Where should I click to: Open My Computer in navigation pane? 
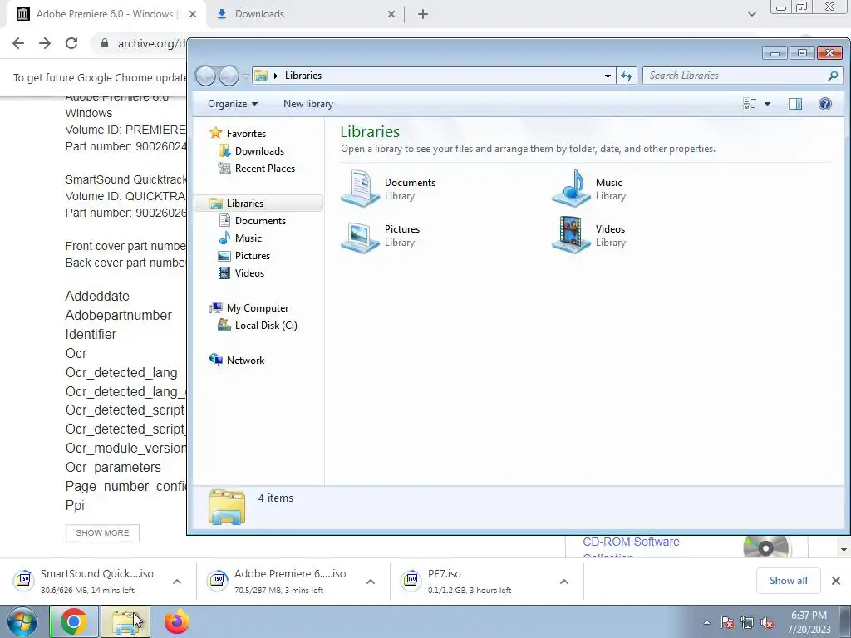[258, 308]
